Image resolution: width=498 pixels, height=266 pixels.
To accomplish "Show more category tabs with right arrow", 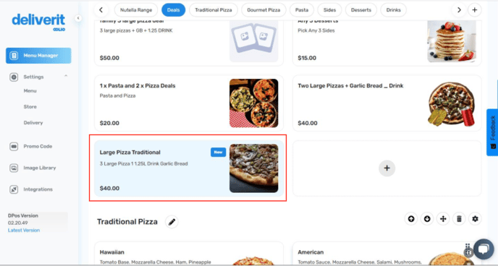I will 459,10.
